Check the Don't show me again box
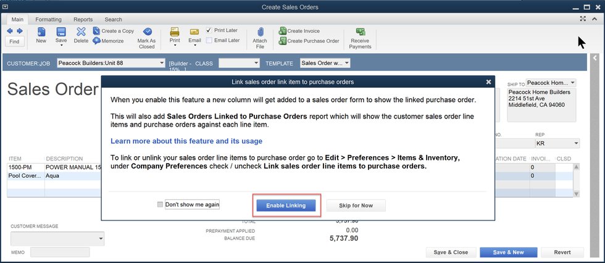 pos(161,204)
